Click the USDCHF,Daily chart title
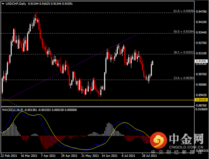The image size is (209, 159). coord(16,4)
